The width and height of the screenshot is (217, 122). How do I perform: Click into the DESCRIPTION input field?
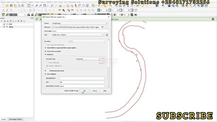[82, 78]
